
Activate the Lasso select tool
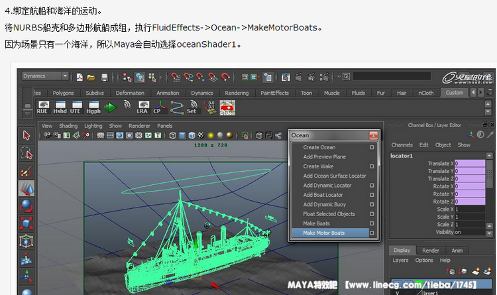pyautogui.click(x=27, y=153)
